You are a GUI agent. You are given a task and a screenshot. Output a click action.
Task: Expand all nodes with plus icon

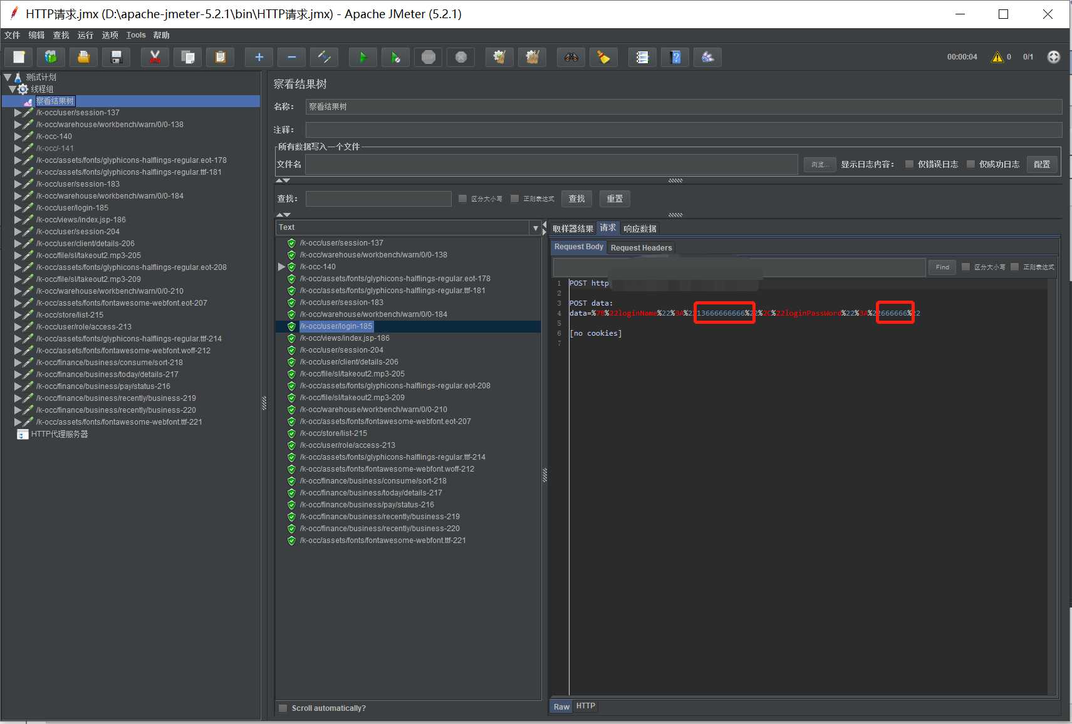click(259, 57)
